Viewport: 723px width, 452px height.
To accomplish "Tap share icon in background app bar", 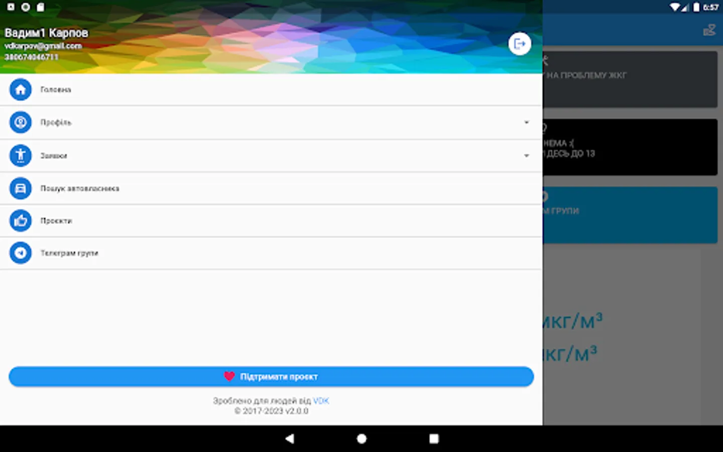I will tap(709, 30).
